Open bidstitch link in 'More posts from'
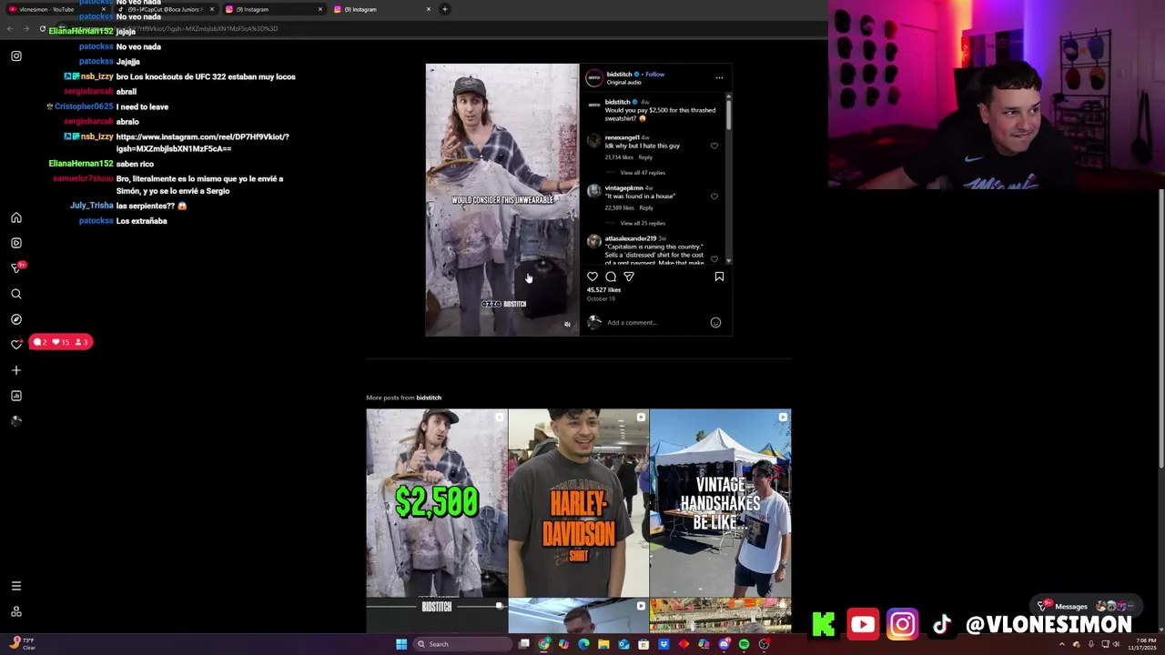 [429, 398]
